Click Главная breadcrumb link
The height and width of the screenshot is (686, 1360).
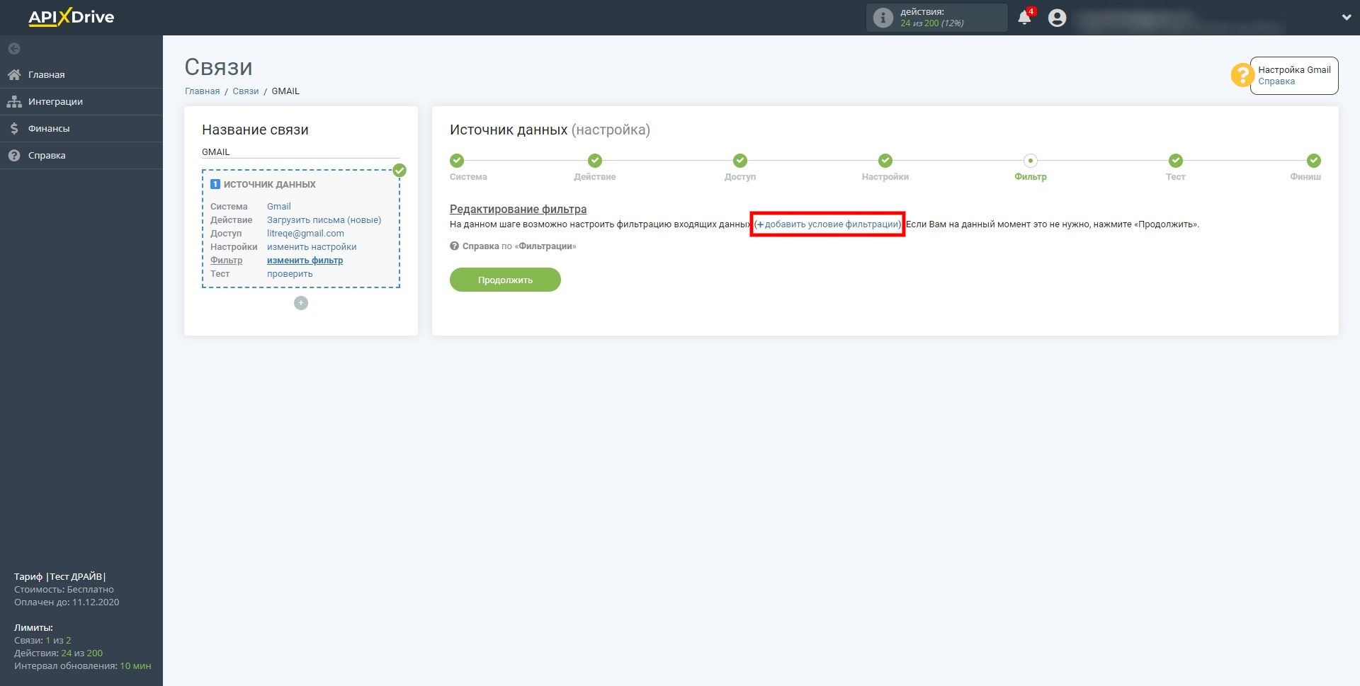coord(203,91)
